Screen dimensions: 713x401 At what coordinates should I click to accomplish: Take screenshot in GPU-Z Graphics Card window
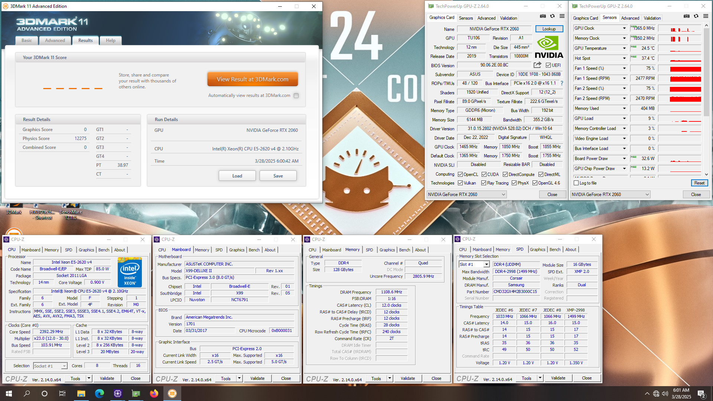(x=543, y=16)
